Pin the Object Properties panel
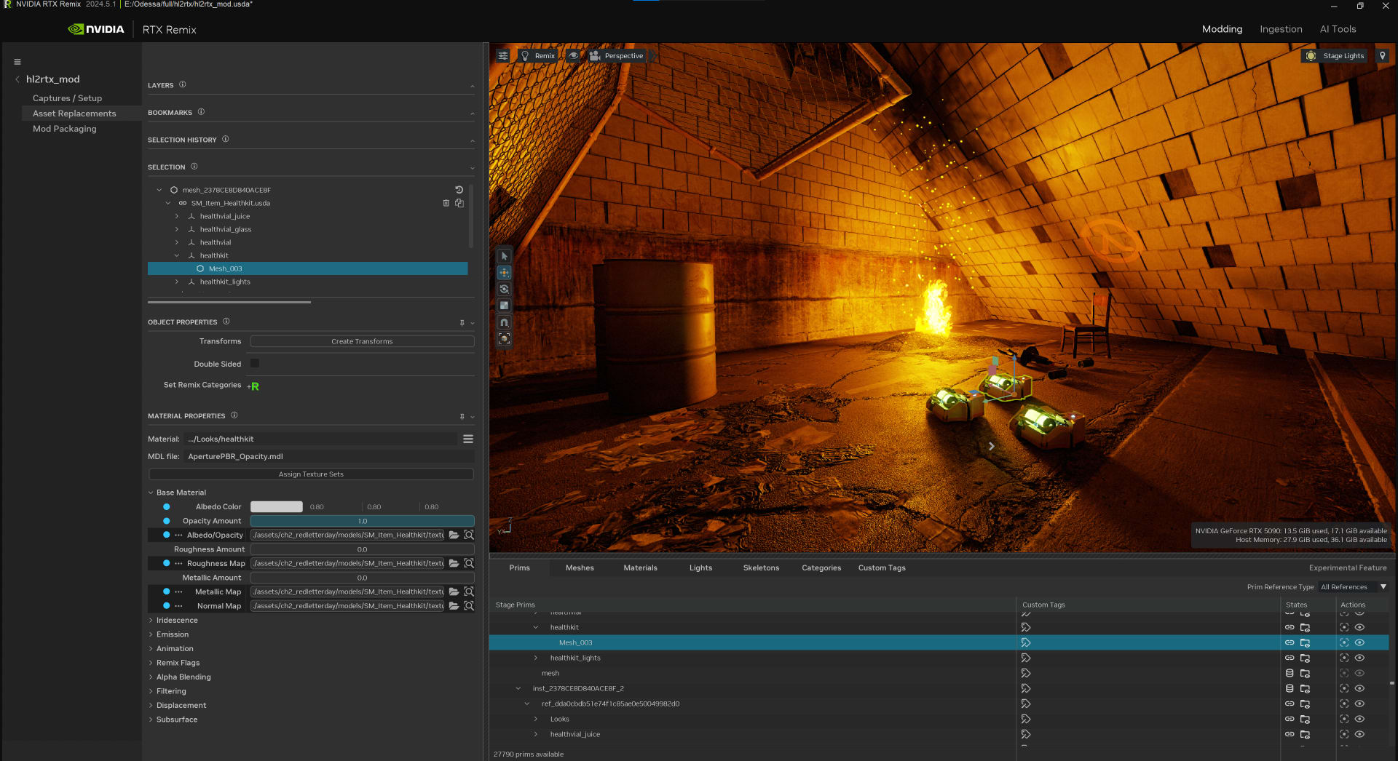1398x761 pixels. [x=462, y=322]
